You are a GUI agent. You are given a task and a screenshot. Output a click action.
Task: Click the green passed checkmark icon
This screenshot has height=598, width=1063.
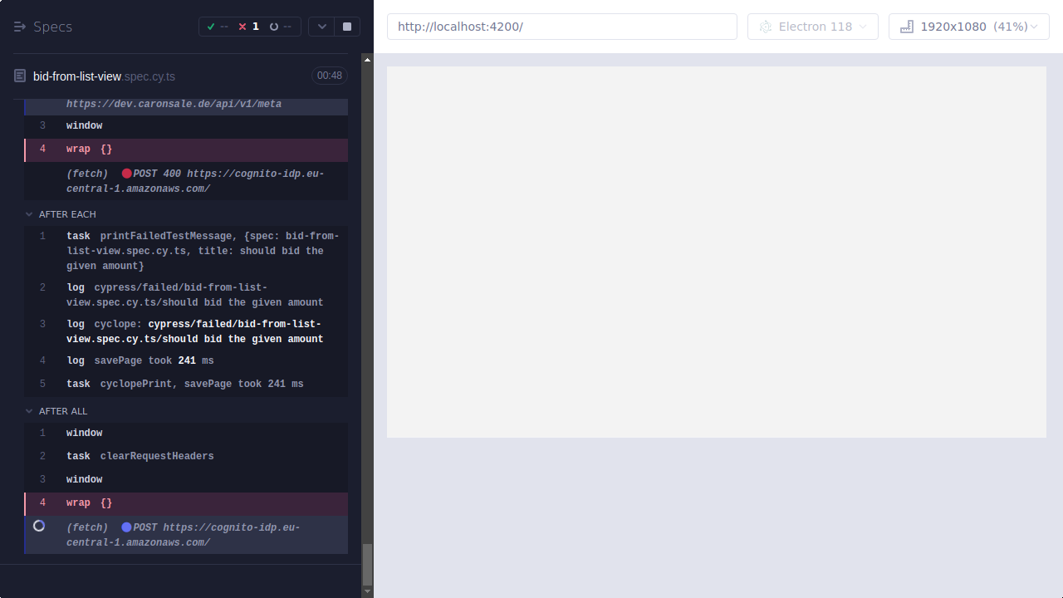coord(211,26)
